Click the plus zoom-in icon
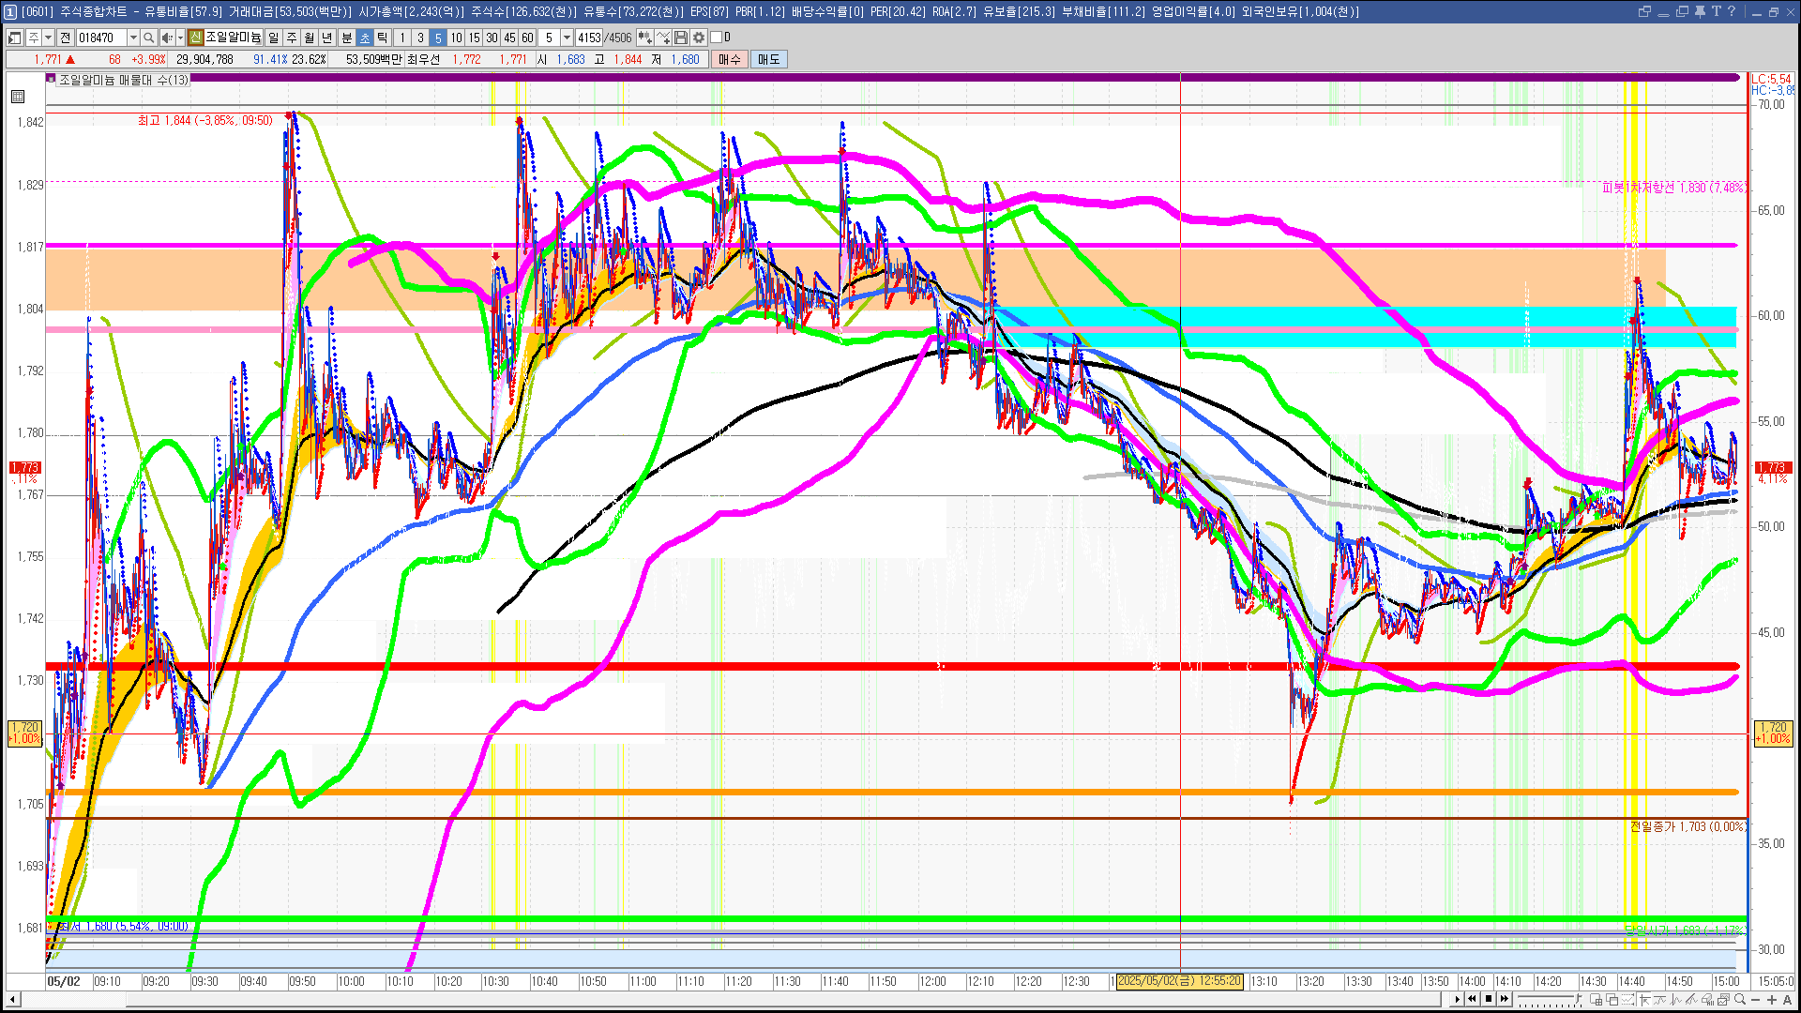 [x=1772, y=1000]
